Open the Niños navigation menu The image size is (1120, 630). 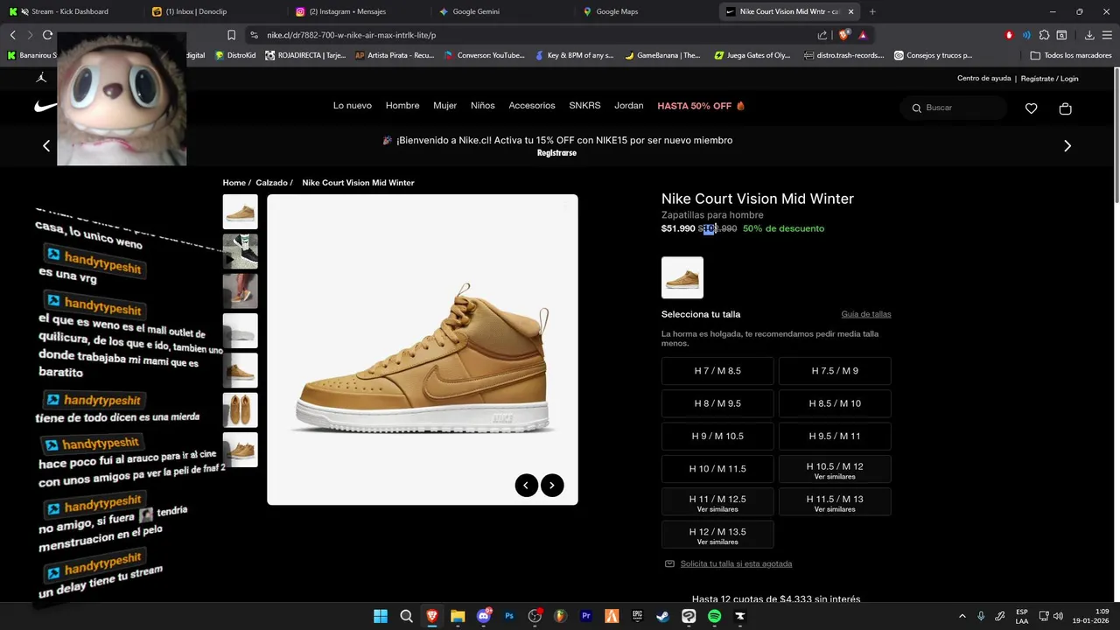point(482,106)
